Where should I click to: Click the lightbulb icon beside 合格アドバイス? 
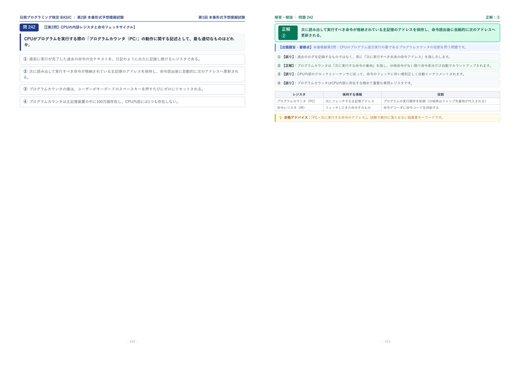pos(280,117)
